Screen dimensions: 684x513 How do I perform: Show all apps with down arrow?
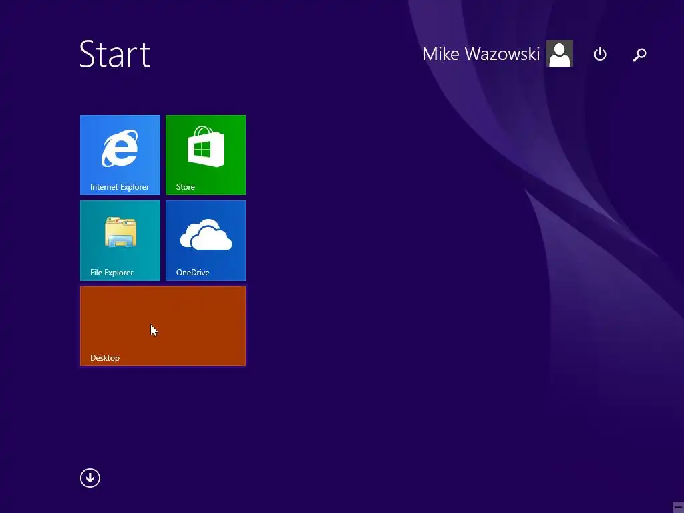(90, 478)
